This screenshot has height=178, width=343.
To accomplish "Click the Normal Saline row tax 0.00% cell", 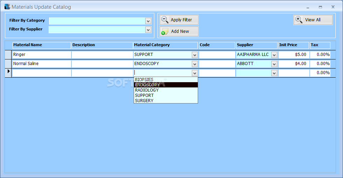I will click(320, 64).
